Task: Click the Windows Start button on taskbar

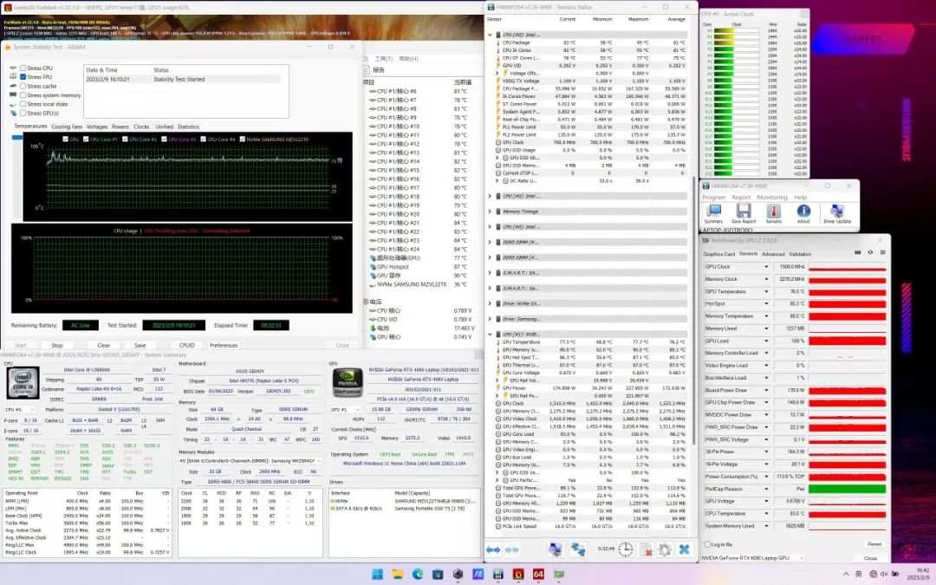Action: [x=378, y=574]
